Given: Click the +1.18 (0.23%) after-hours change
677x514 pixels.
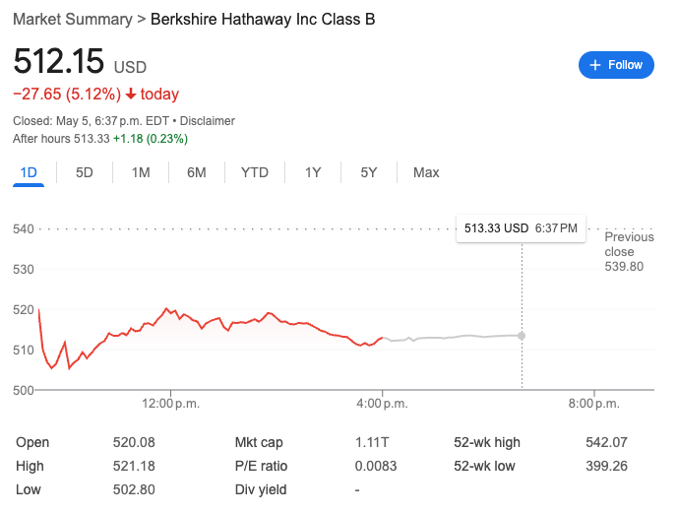Looking at the screenshot, I should click(151, 139).
